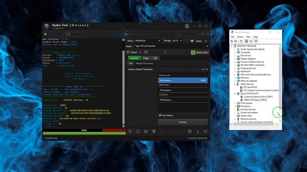
Task: Click the BOOT/INFO chip icon button
Action: click(200, 53)
